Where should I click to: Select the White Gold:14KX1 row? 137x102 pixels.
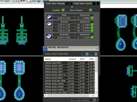(69, 90)
